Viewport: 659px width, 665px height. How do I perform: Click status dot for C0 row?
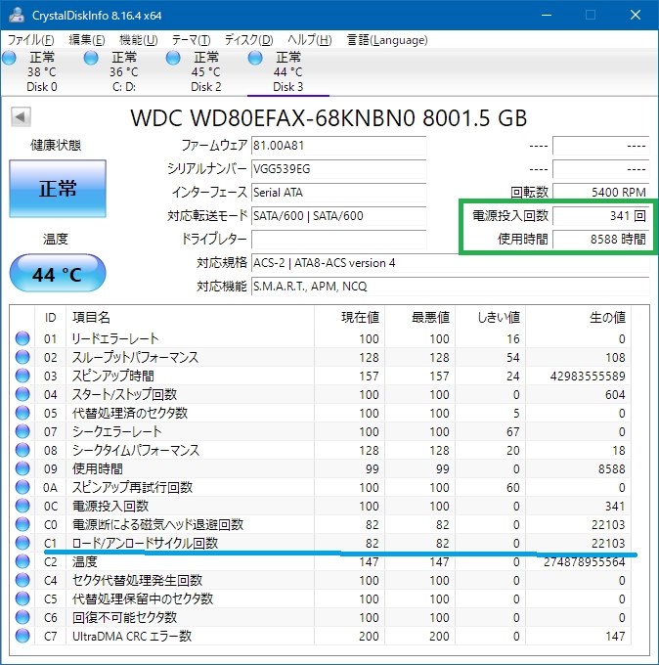22,524
